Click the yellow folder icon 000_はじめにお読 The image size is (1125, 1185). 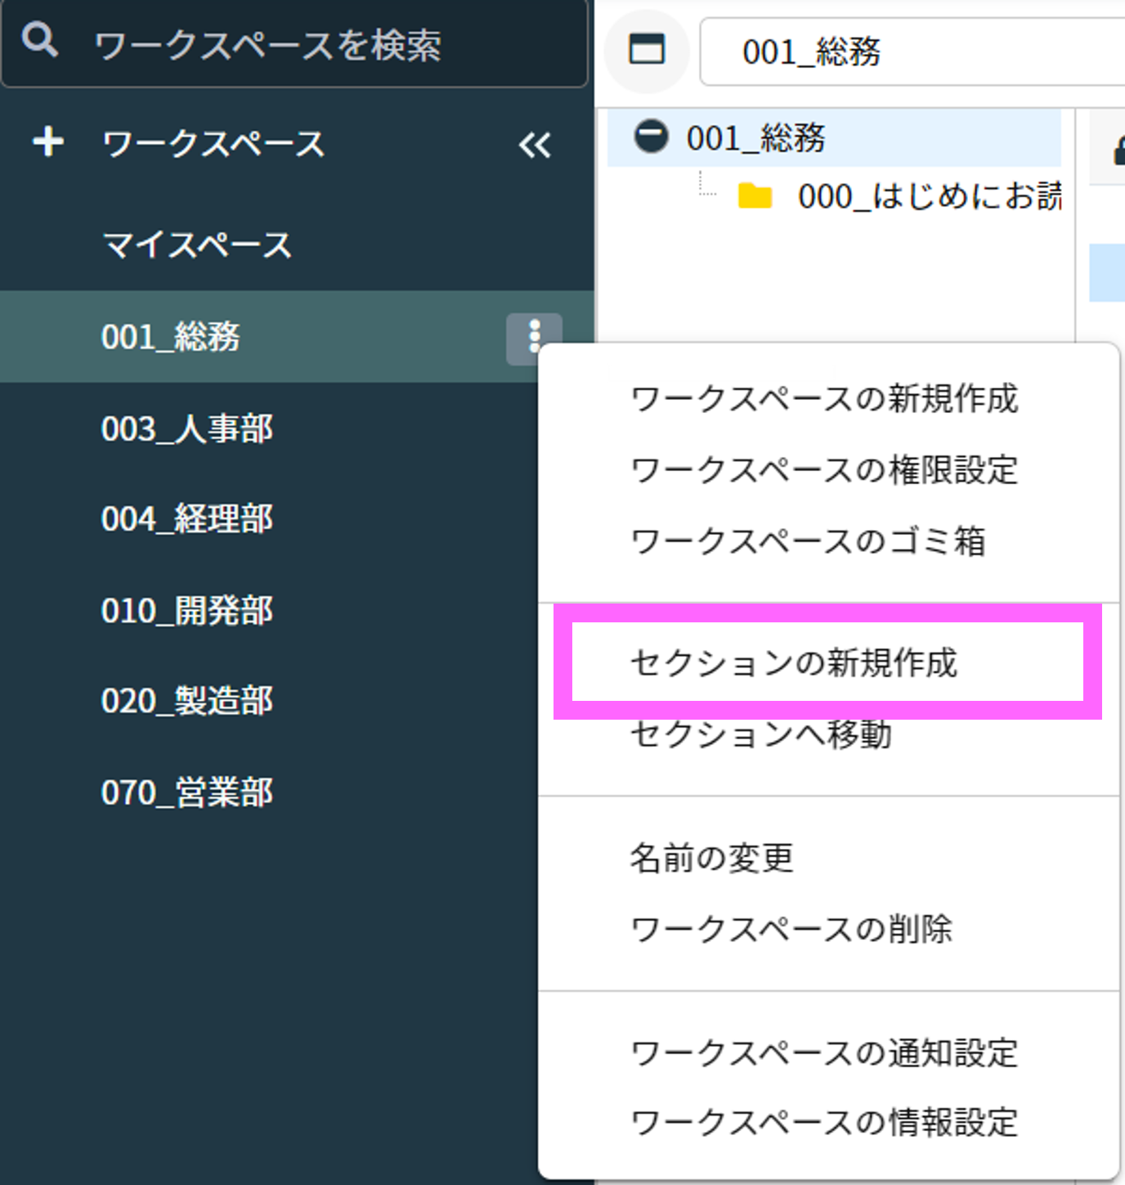click(x=755, y=197)
